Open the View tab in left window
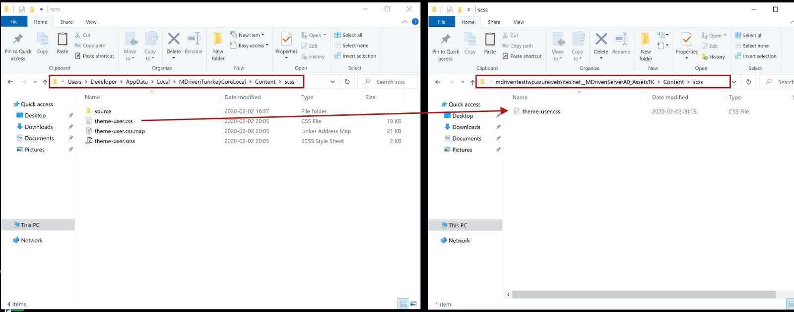 point(91,22)
